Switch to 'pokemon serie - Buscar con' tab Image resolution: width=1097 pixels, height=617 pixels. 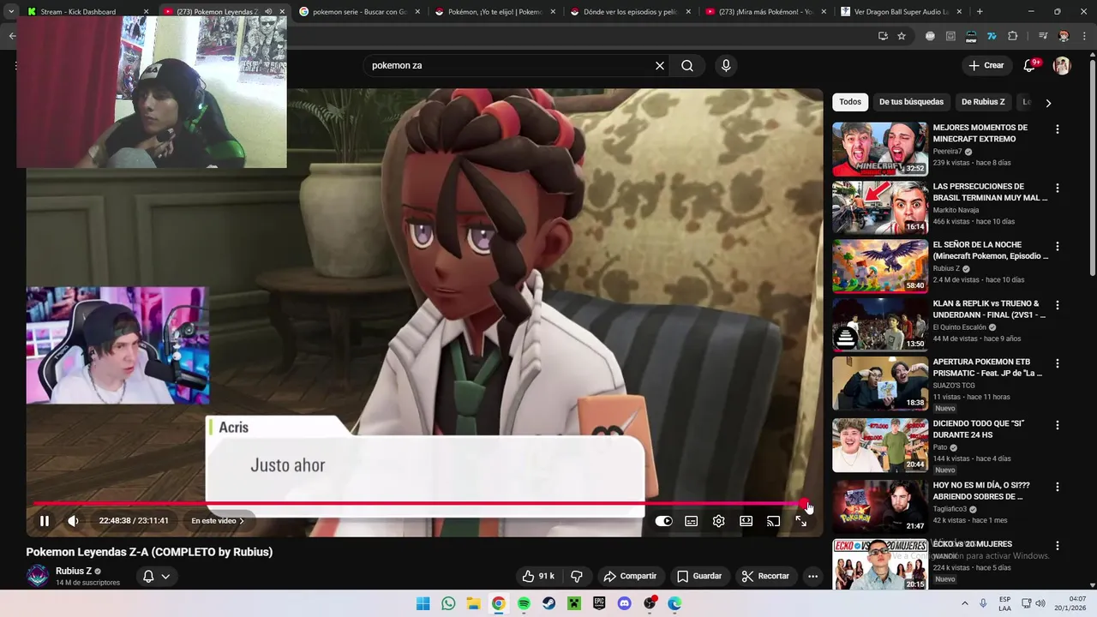360,12
